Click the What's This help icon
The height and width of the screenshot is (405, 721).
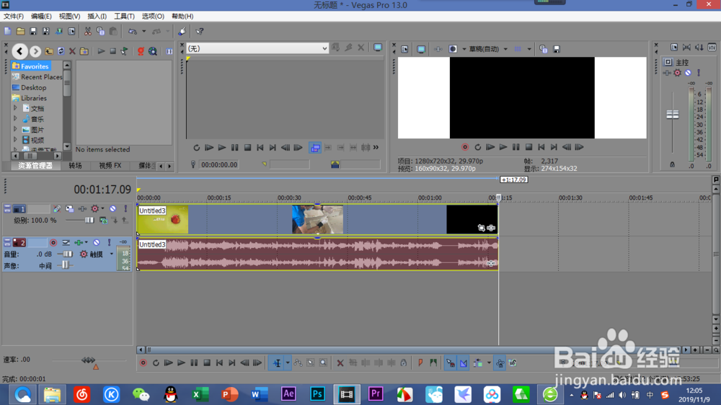click(200, 31)
